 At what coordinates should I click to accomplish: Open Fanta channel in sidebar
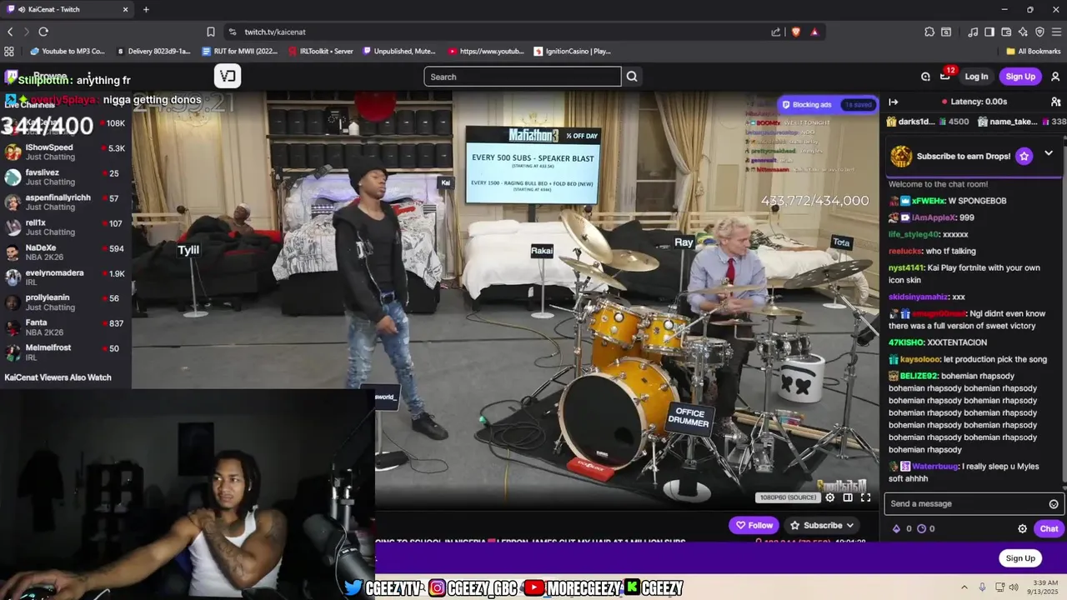pos(65,327)
